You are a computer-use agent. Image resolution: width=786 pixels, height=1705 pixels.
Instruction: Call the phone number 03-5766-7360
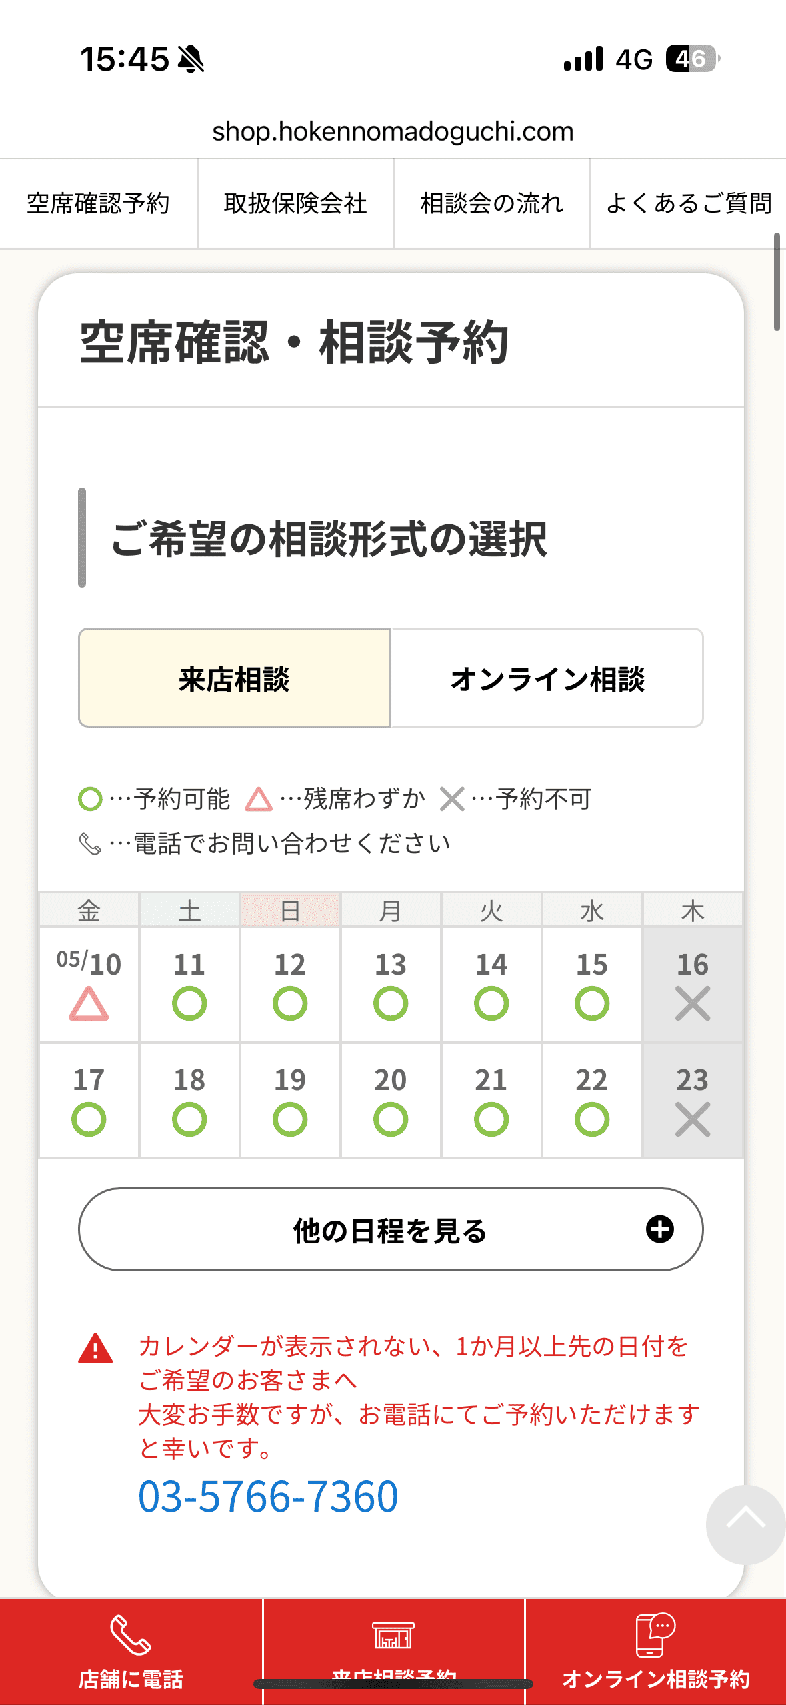[x=268, y=1496]
